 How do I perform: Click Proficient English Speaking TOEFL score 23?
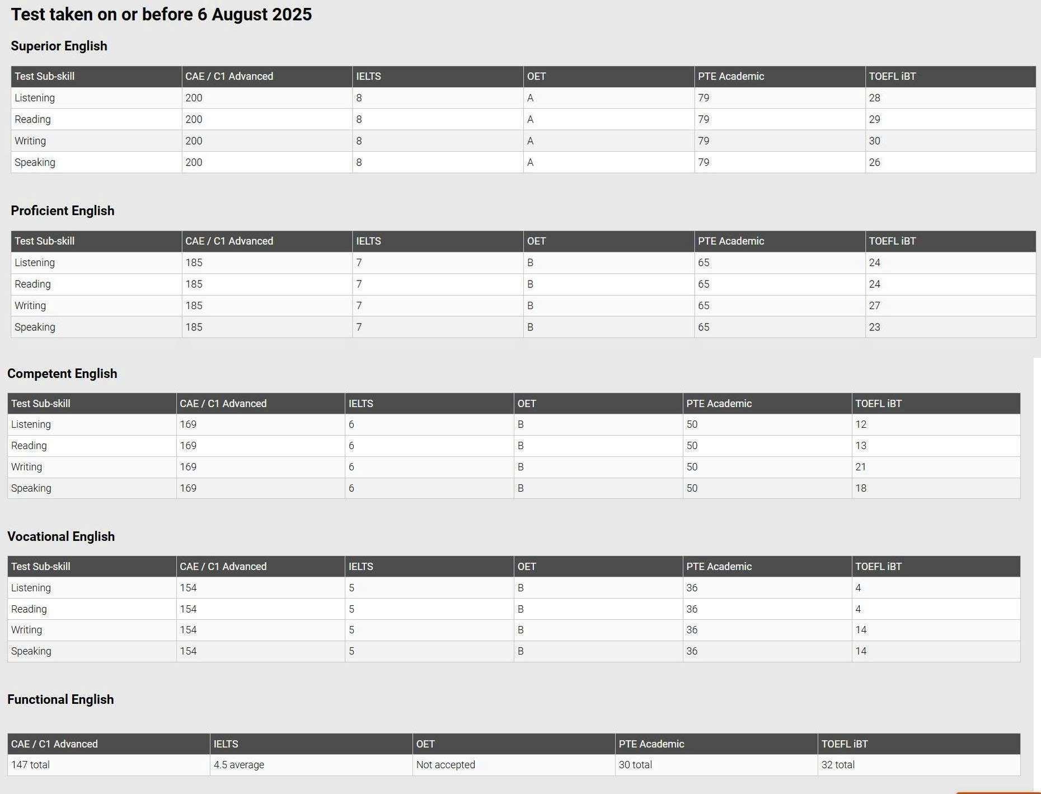tap(874, 327)
